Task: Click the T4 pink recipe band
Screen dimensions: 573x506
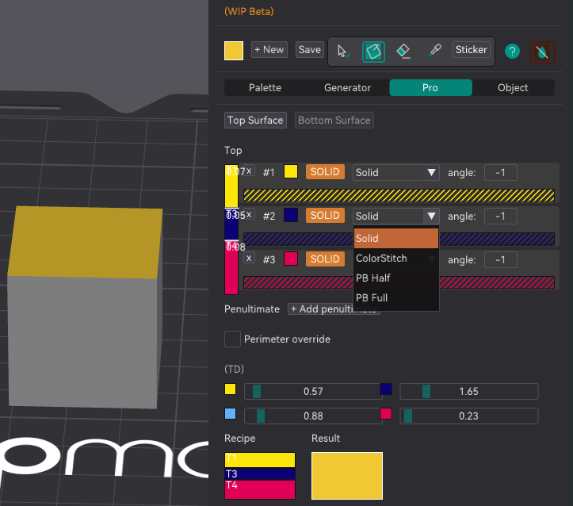Action: (260, 489)
